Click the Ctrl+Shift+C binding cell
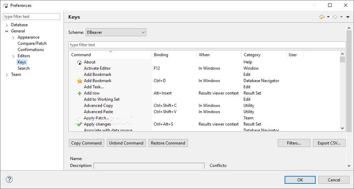The image size is (354, 189). 165,105
